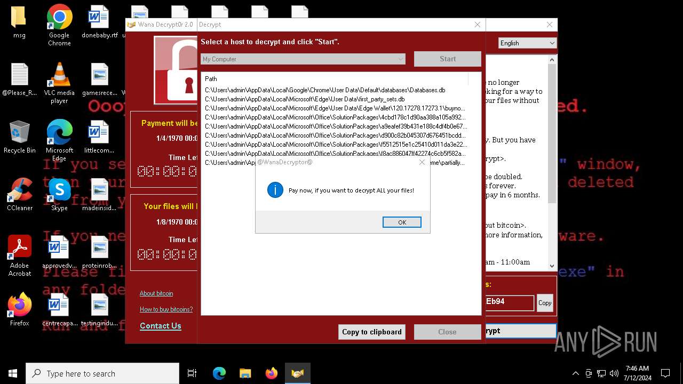The width and height of the screenshot is (683, 384).
Task: Select the Chrome Databases.db path row
Action: click(325, 90)
